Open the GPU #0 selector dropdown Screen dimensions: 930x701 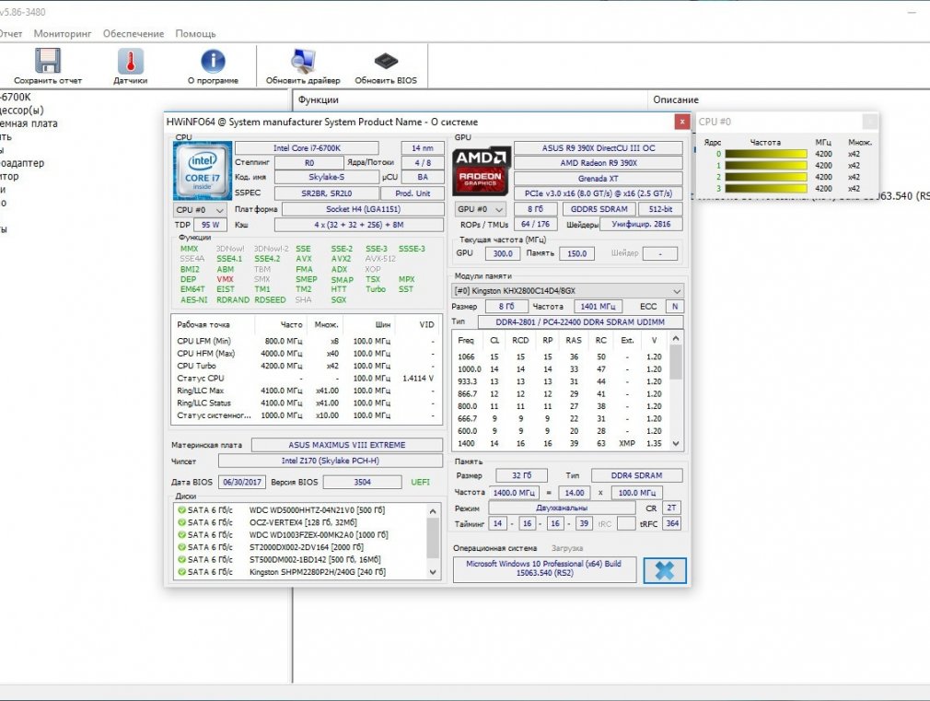(481, 209)
